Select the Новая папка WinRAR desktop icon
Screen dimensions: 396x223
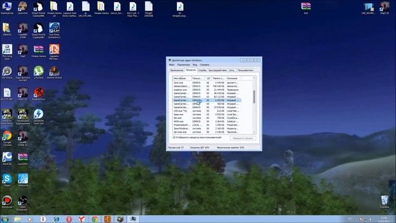pyautogui.click(x=38, y=51)
